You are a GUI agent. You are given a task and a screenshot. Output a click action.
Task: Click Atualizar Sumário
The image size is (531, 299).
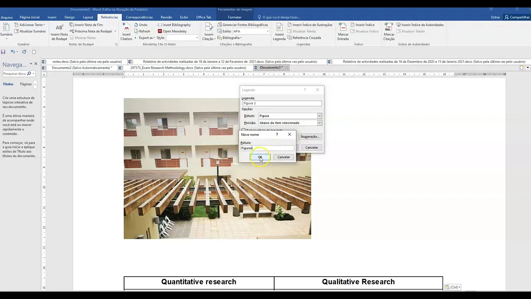coord(29,31)
